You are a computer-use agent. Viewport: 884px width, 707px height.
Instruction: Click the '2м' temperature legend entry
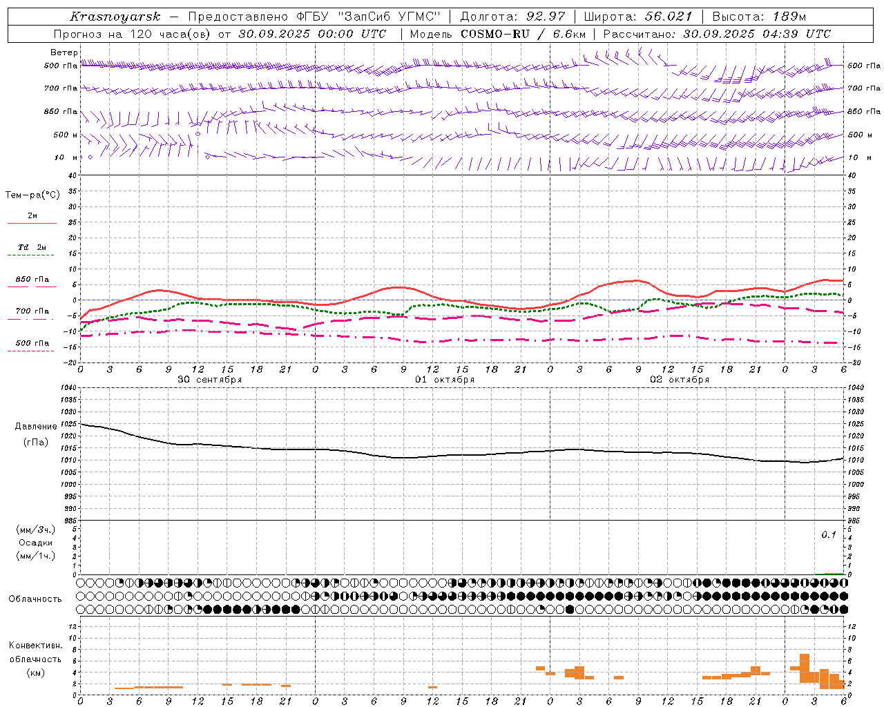(32, 215)
